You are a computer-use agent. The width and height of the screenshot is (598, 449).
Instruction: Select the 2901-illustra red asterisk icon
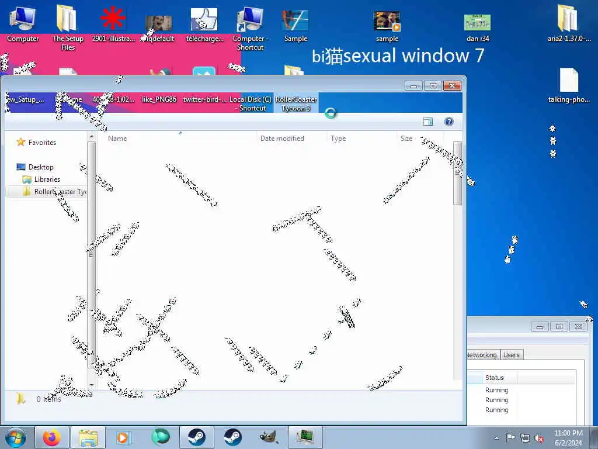pos(113,23)
